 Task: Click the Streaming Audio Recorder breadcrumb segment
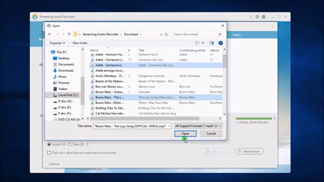click(100, 34)
